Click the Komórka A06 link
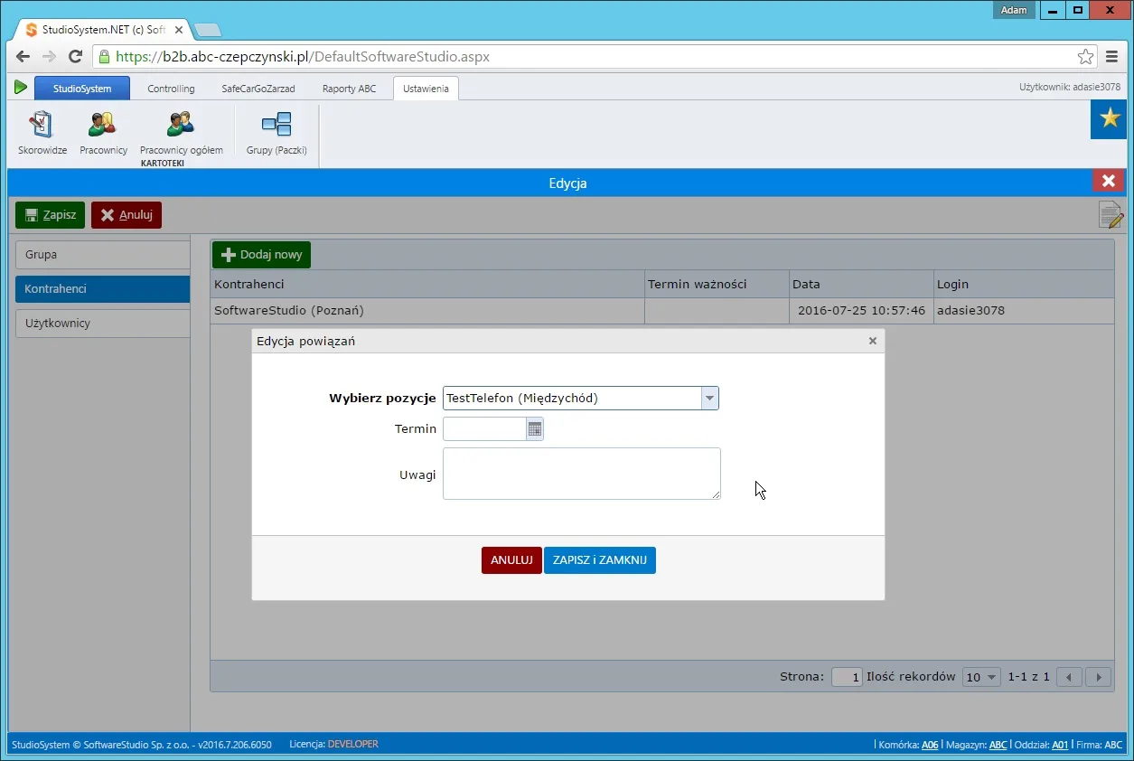Screen dimensions: 1134x761 click(930, 745)
